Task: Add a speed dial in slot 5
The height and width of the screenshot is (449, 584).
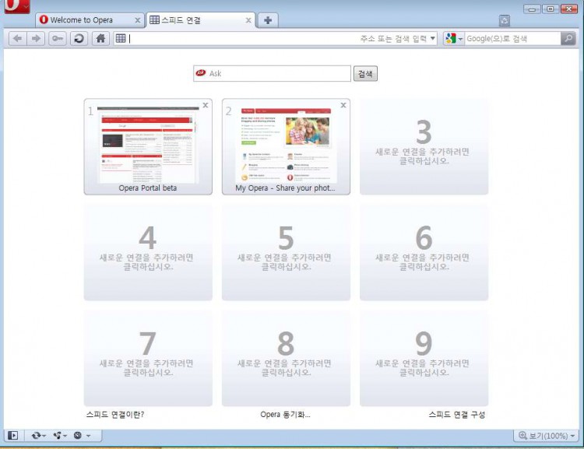Action: click(286, 252)
